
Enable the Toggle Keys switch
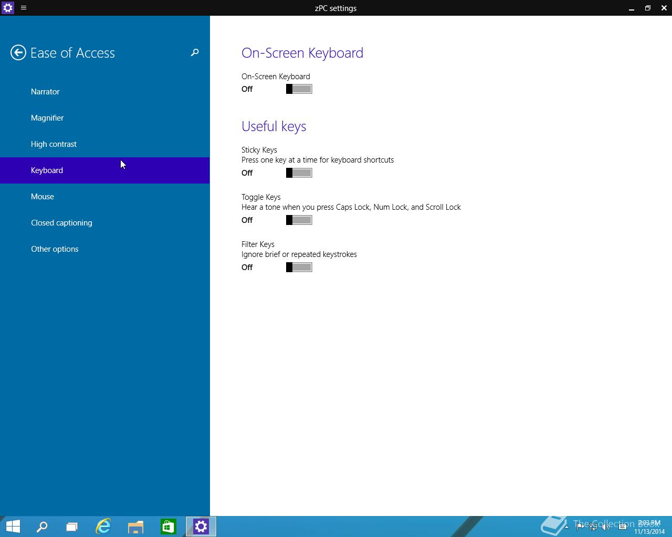click(x=299, y=220)
